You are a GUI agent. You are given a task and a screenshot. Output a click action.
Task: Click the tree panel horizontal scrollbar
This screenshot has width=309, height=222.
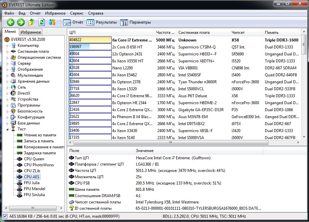click(x=33, y=208)
